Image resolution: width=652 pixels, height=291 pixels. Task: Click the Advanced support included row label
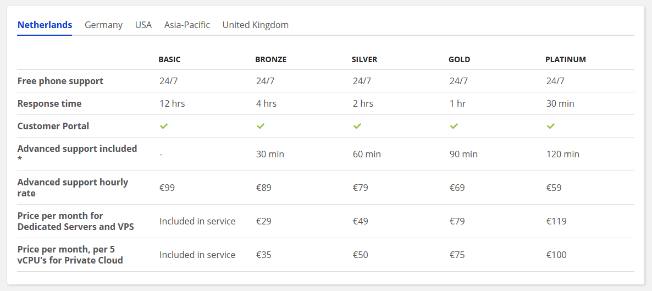(x=78, y=154)
